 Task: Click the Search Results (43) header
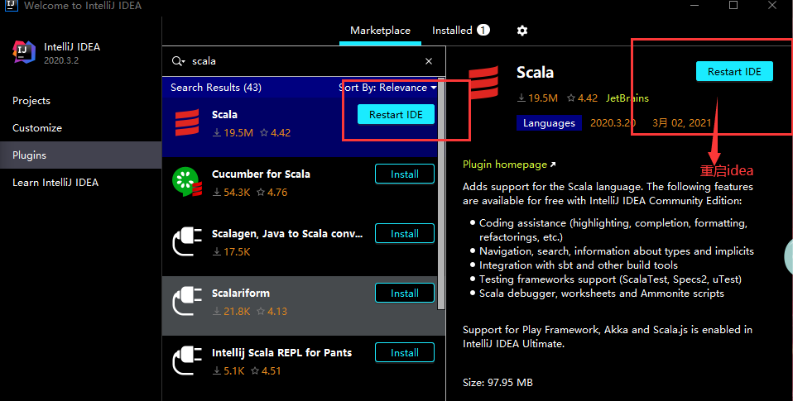[x=216, y=88]
